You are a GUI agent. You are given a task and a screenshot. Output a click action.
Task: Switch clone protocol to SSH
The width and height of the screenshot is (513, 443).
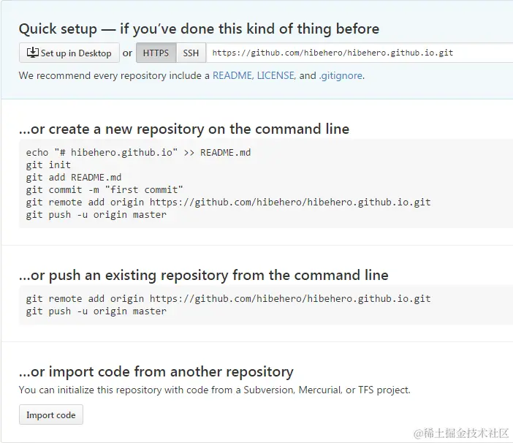tap(191, 53)
